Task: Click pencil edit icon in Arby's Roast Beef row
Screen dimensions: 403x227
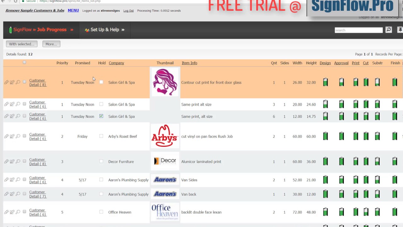Action: coord(6,136)
